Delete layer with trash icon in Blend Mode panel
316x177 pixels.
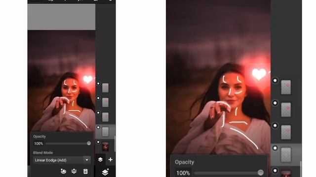point(85,172)
